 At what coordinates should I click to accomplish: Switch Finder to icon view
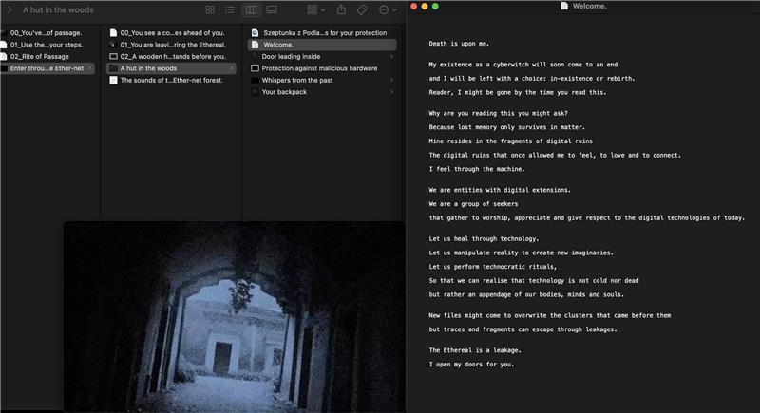[210, 9]
